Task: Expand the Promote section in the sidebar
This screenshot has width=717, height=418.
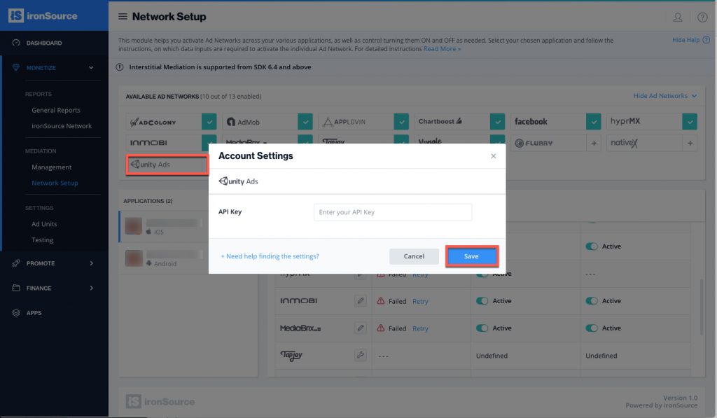Action: (x=43, y=263)
